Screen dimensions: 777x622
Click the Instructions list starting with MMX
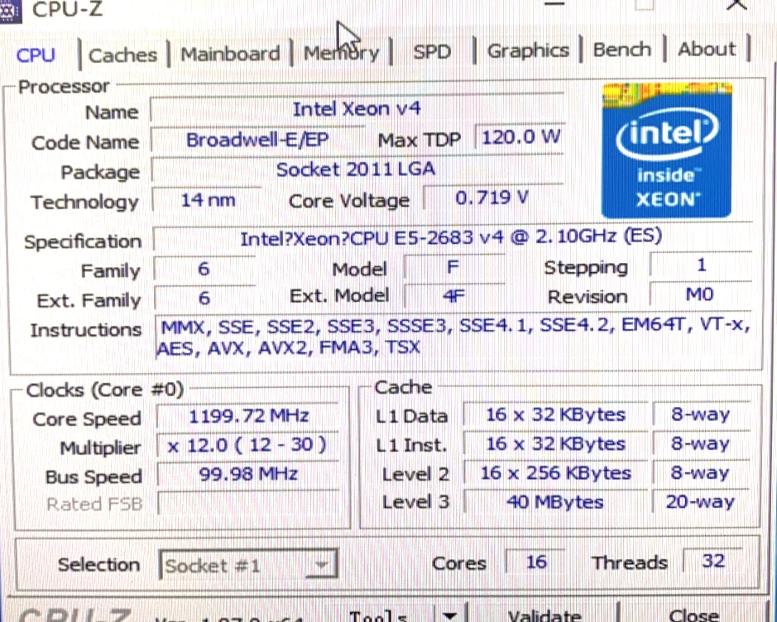click(454, 337)
